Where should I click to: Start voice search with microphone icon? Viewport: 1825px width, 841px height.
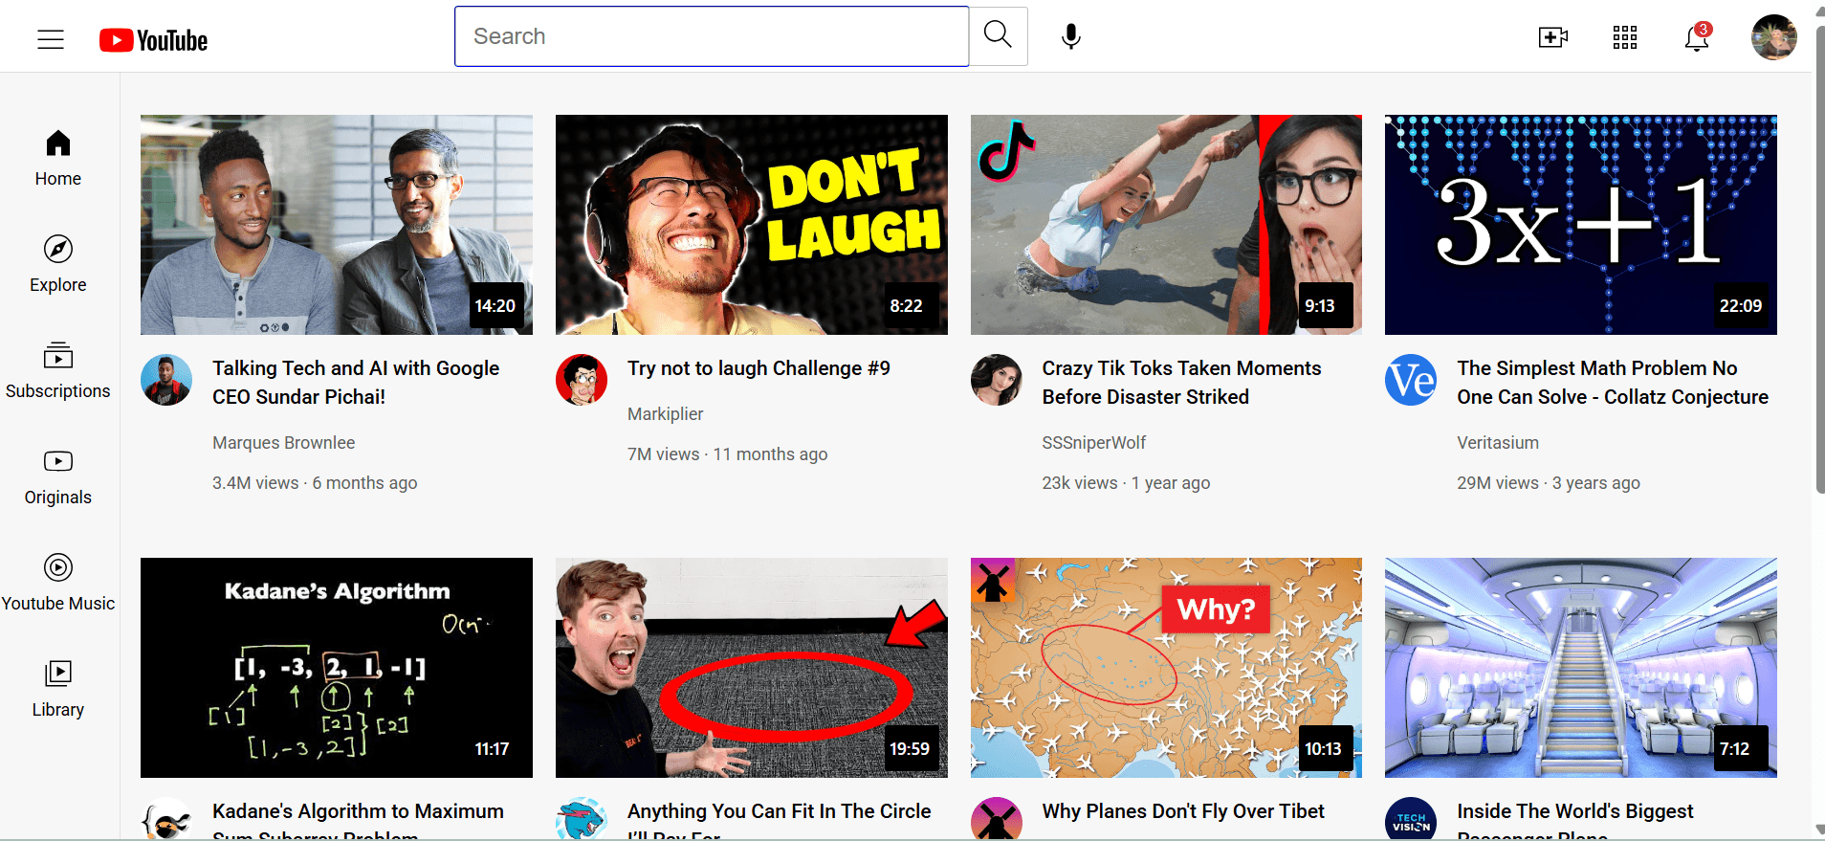[1071, 36]
